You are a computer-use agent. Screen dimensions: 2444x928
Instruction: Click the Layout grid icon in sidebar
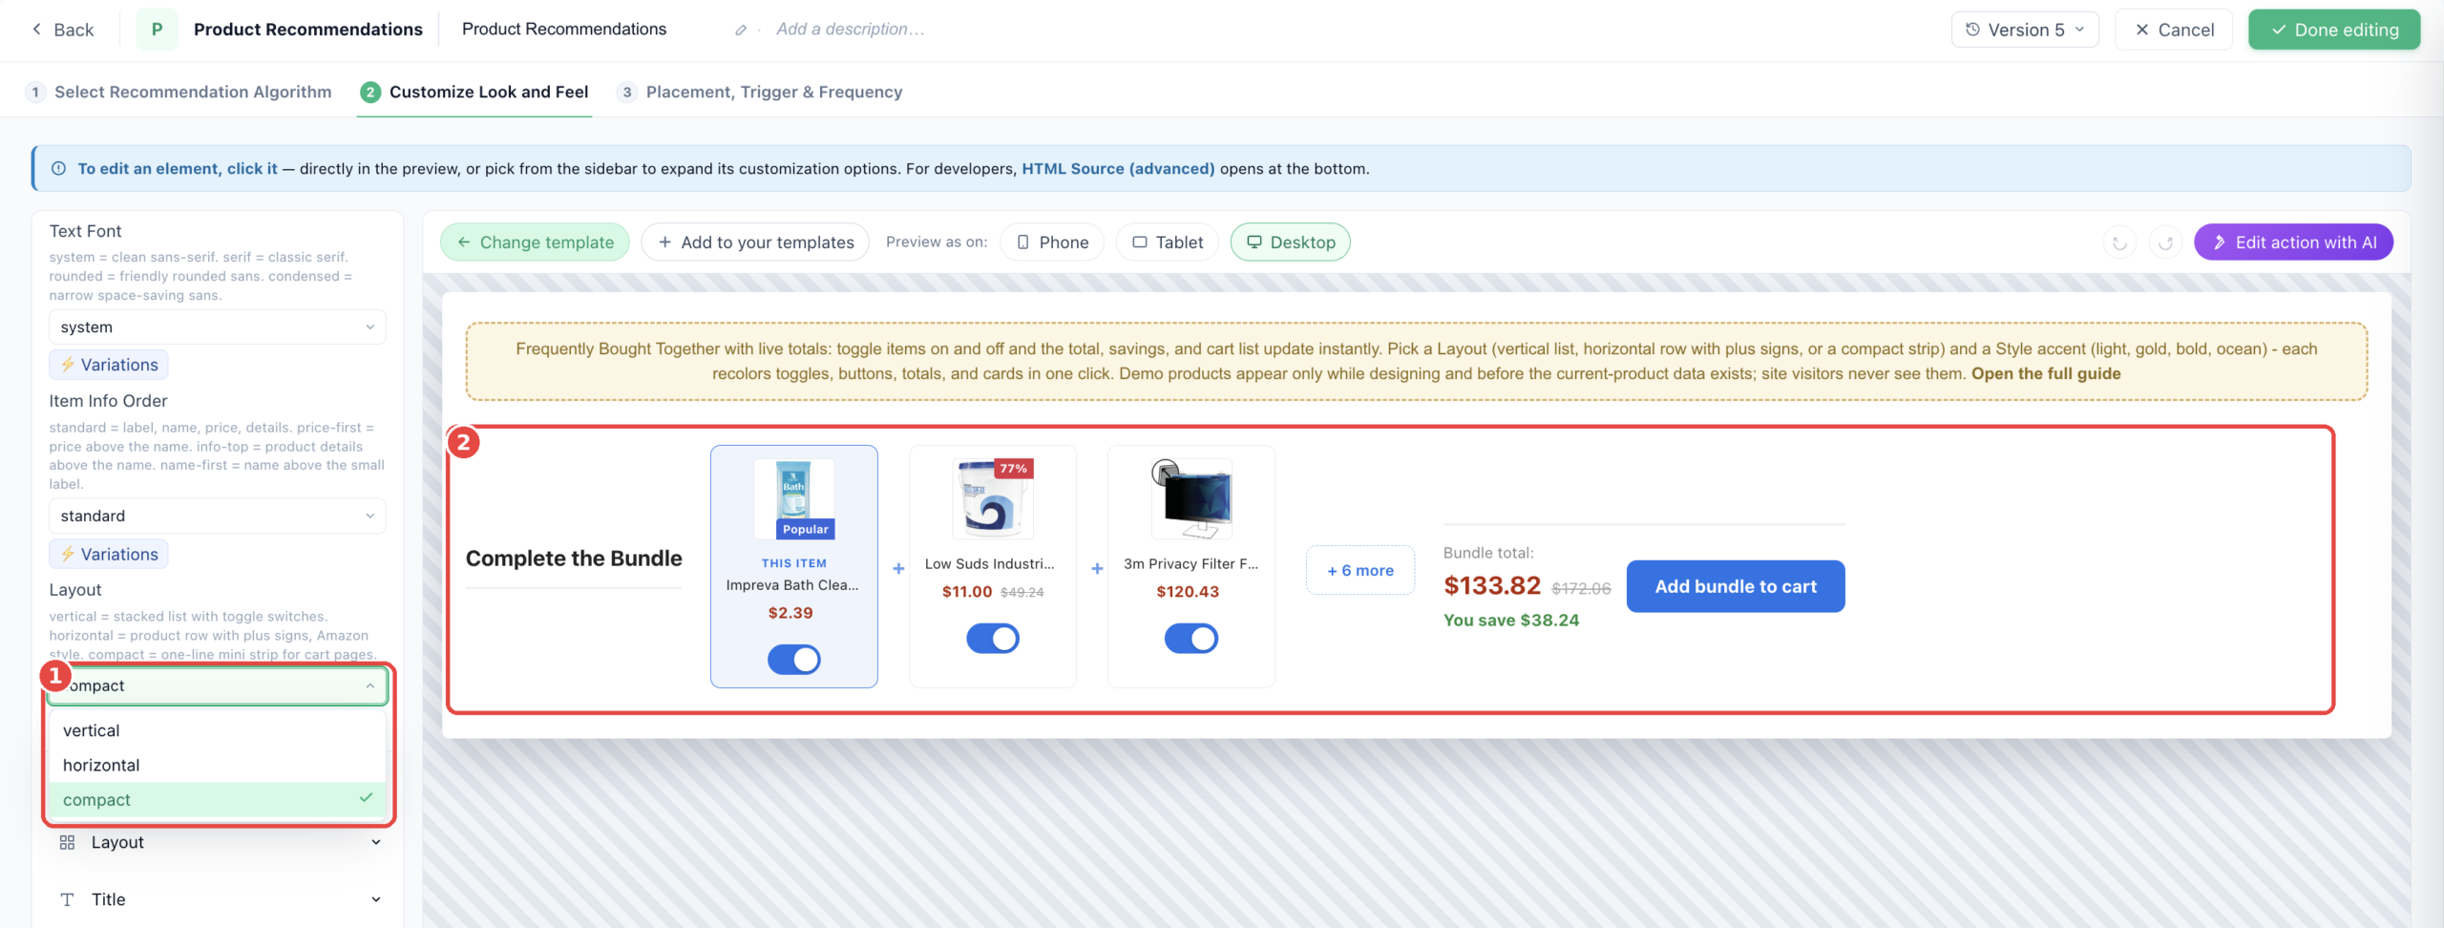point(67,842)
